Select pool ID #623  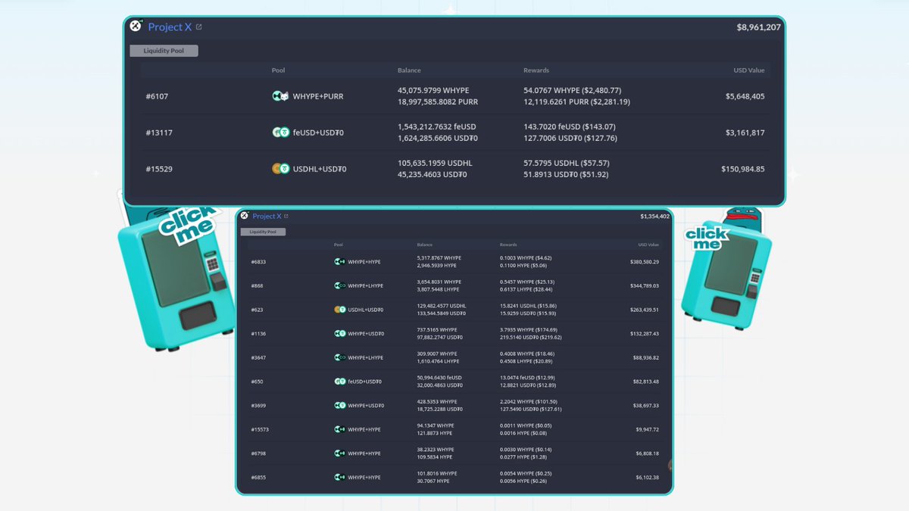click(257, 310)
